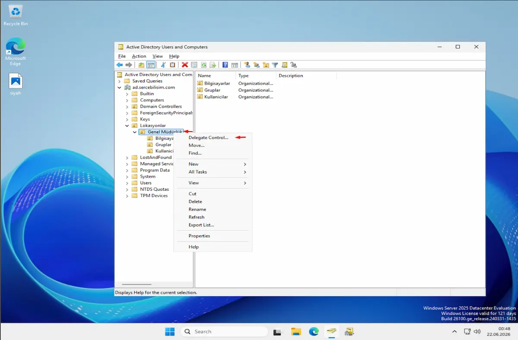Open the Recycle Bin desktop icon

tap(16, 15)
